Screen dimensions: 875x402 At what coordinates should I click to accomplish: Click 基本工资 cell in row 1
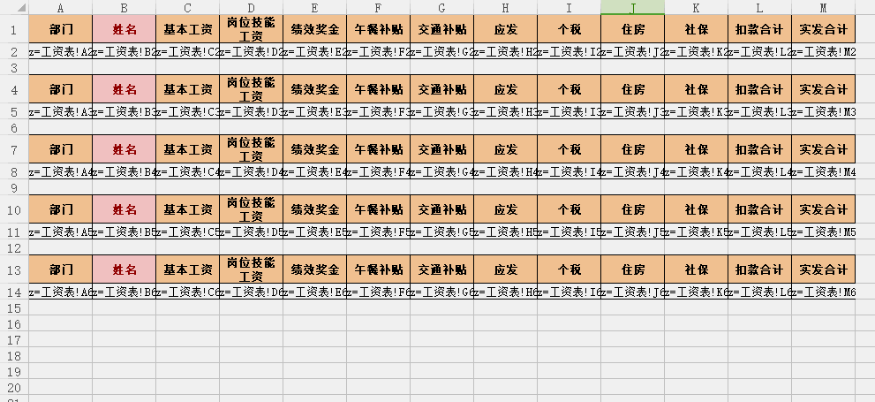(187, 29)
